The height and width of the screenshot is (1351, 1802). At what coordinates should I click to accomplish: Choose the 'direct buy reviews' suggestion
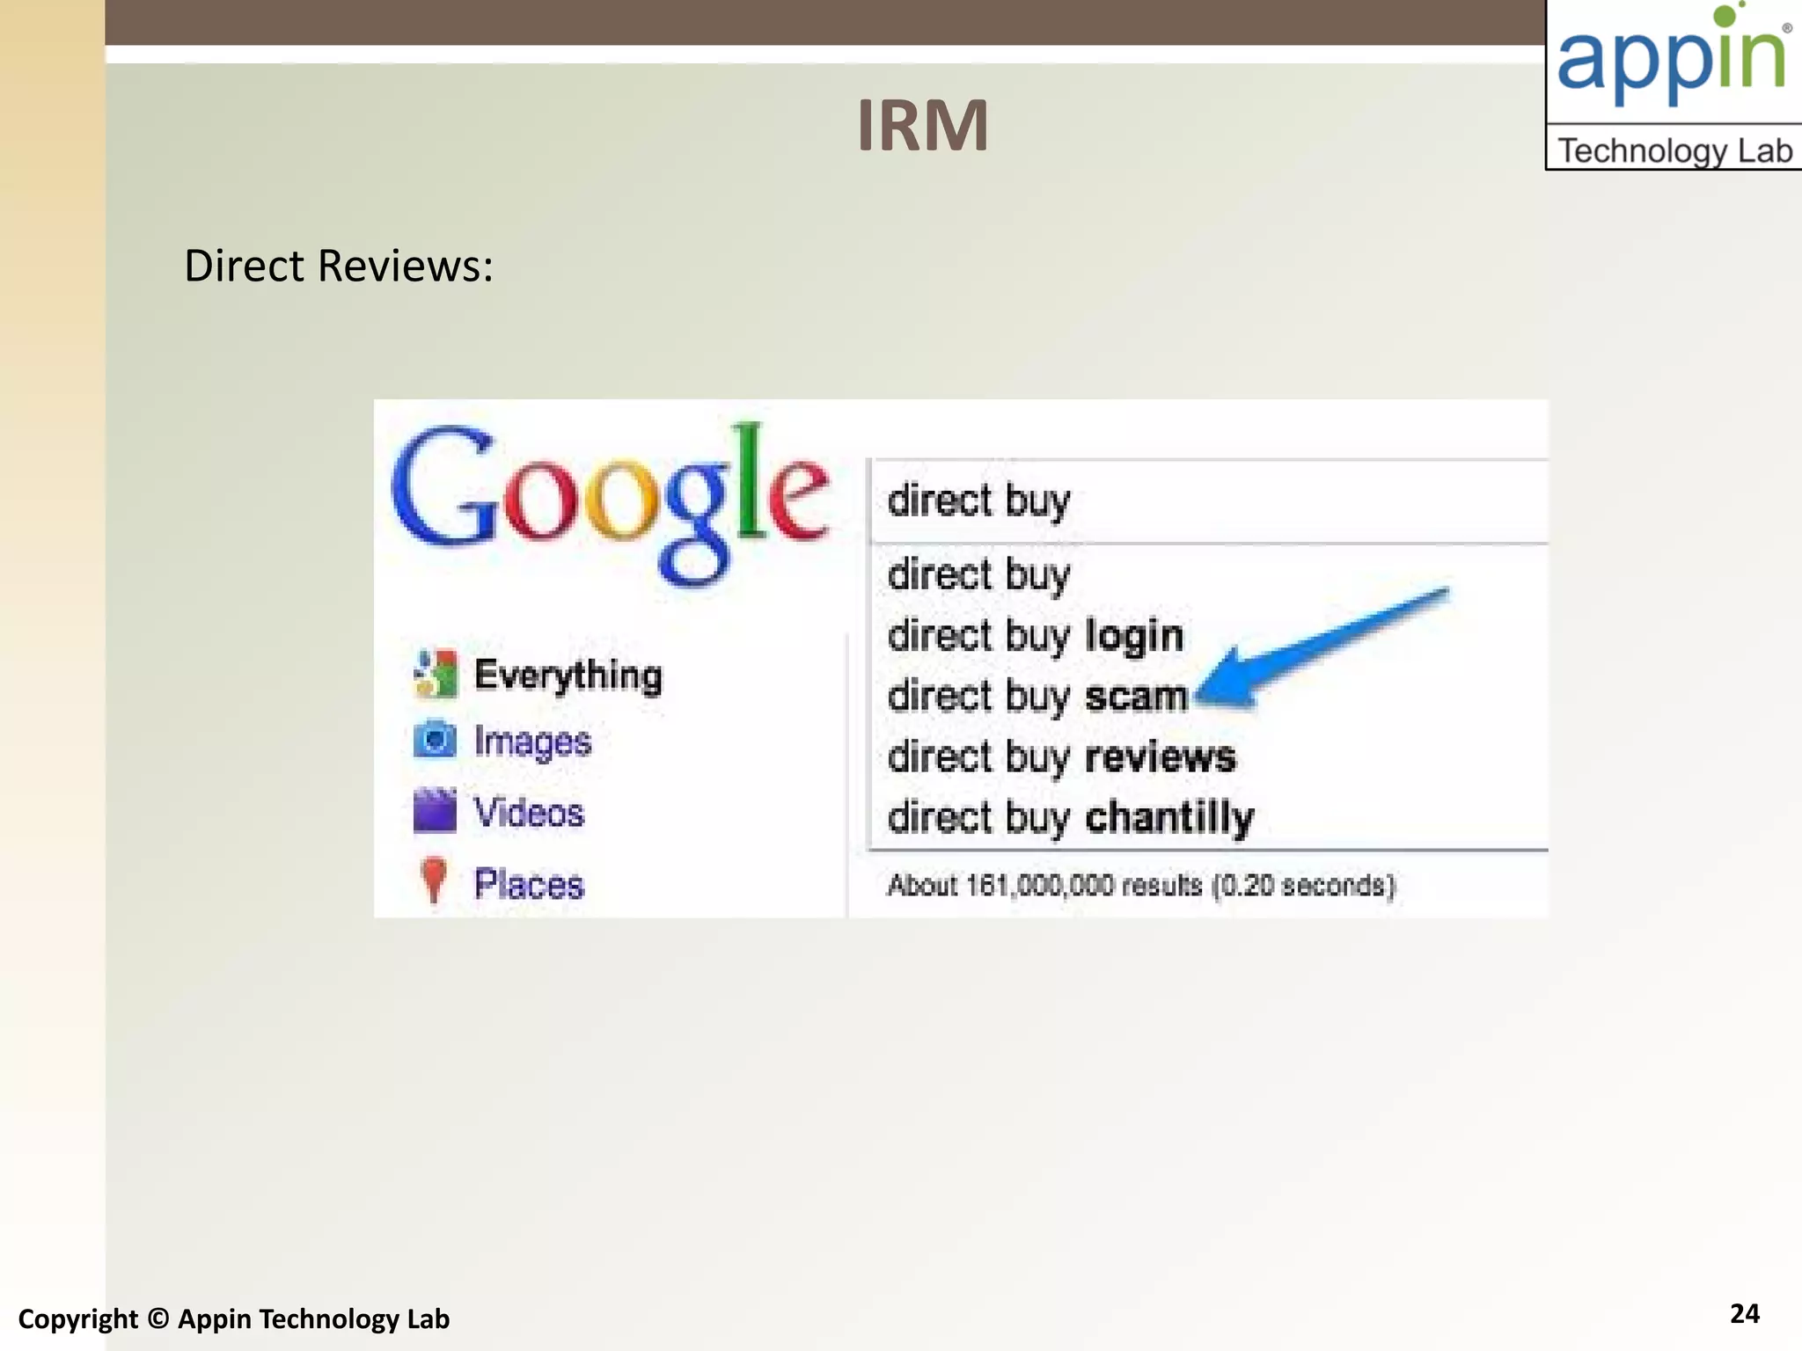[1061, 757]
